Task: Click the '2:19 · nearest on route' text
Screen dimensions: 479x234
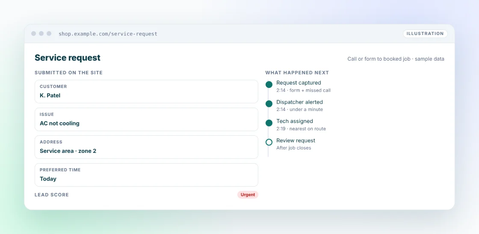Action: [301, 129]
